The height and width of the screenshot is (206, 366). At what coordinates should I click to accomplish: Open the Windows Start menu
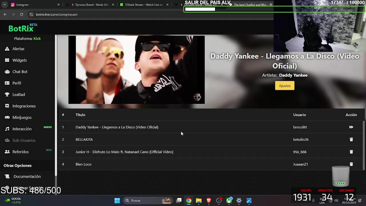click(117, 201)
